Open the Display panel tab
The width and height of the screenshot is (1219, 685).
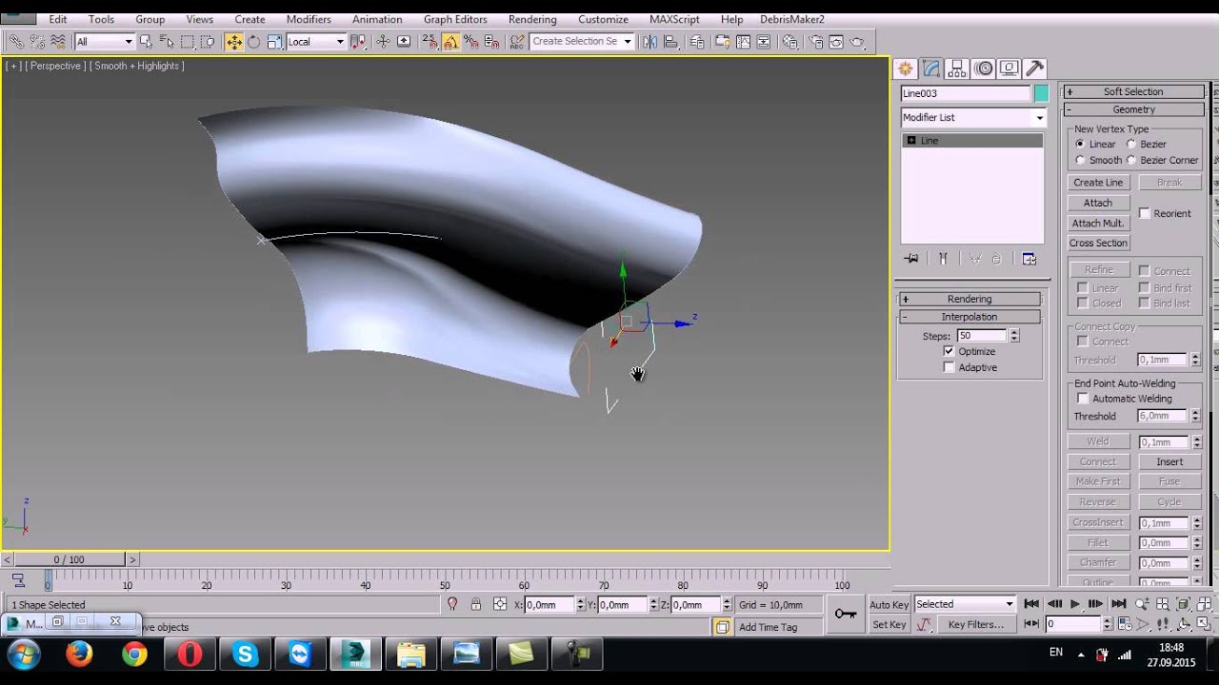coord(1009,68)
